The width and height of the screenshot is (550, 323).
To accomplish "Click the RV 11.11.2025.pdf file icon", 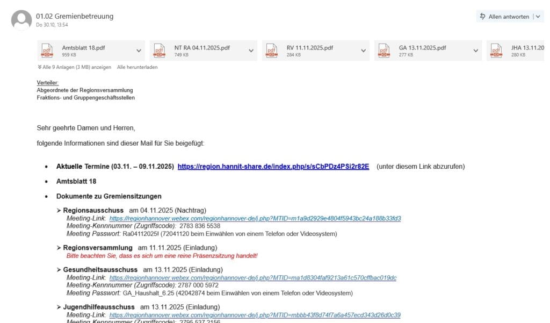I will click(x=272, y=51).
